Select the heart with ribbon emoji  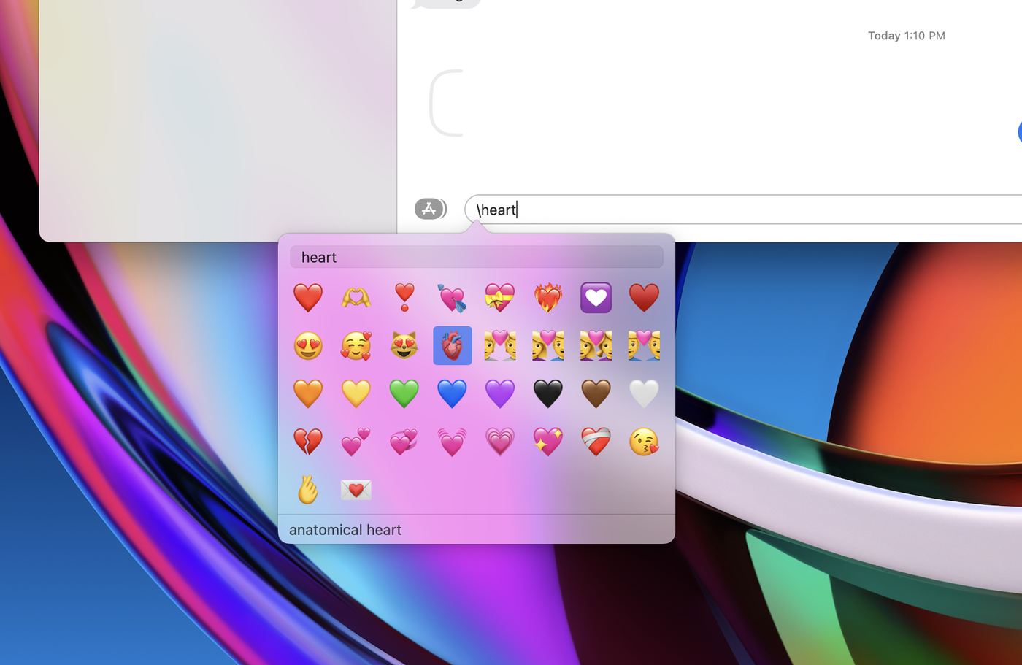click(x=500, y=297)
